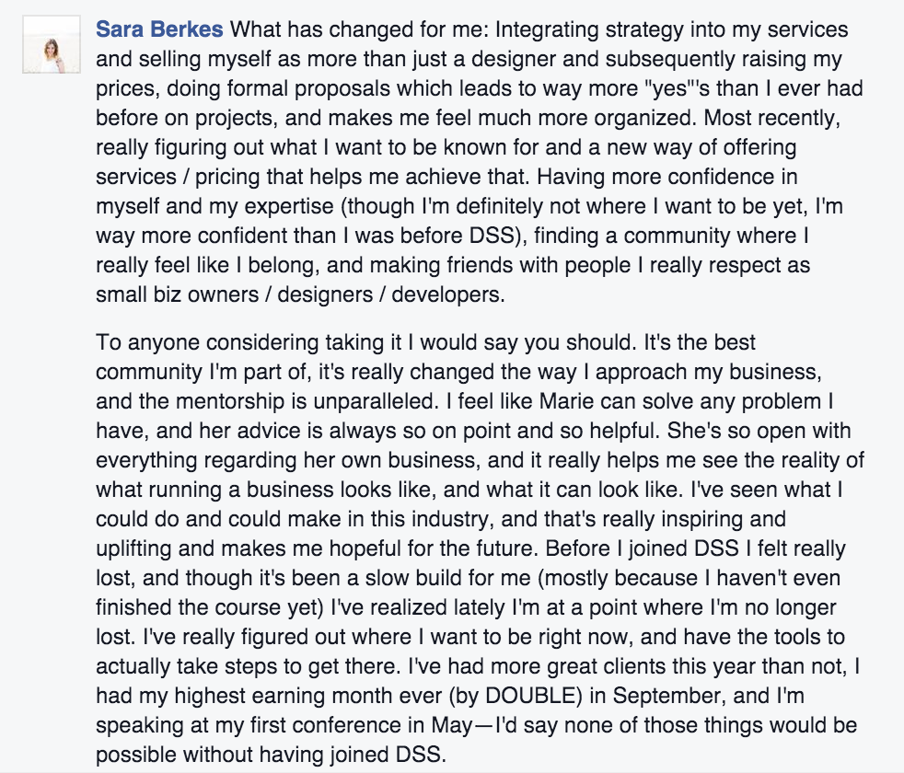Open Sara Berkes' profile picture thumbnail

pyautogui.click(x=52, y=44)
